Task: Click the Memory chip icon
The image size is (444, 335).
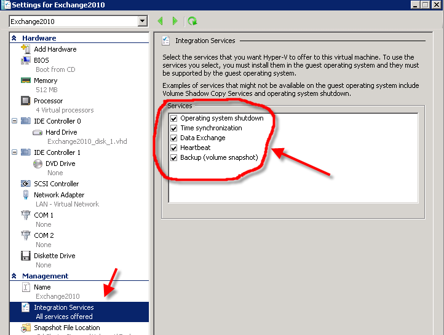Action: [x=25, y=81]
